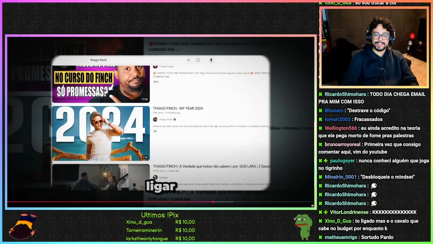Click the K badge beside Bilunaro
This screenshot has width=433, height=244.
click(x=320, y=110)
